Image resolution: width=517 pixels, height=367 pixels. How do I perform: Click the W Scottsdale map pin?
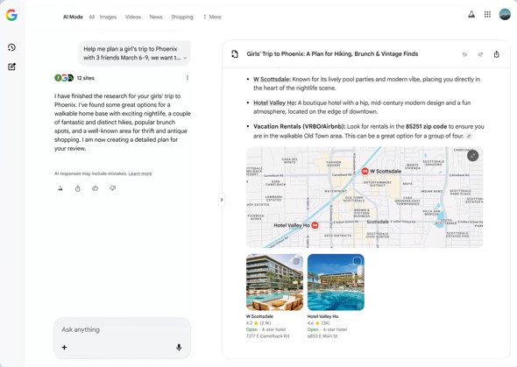(365, 172)
